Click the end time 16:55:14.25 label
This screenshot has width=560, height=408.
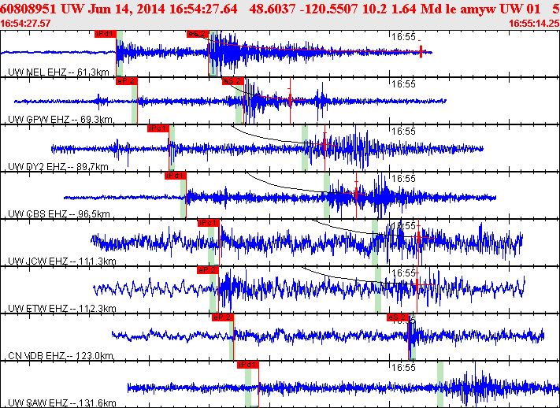point(534,24)
